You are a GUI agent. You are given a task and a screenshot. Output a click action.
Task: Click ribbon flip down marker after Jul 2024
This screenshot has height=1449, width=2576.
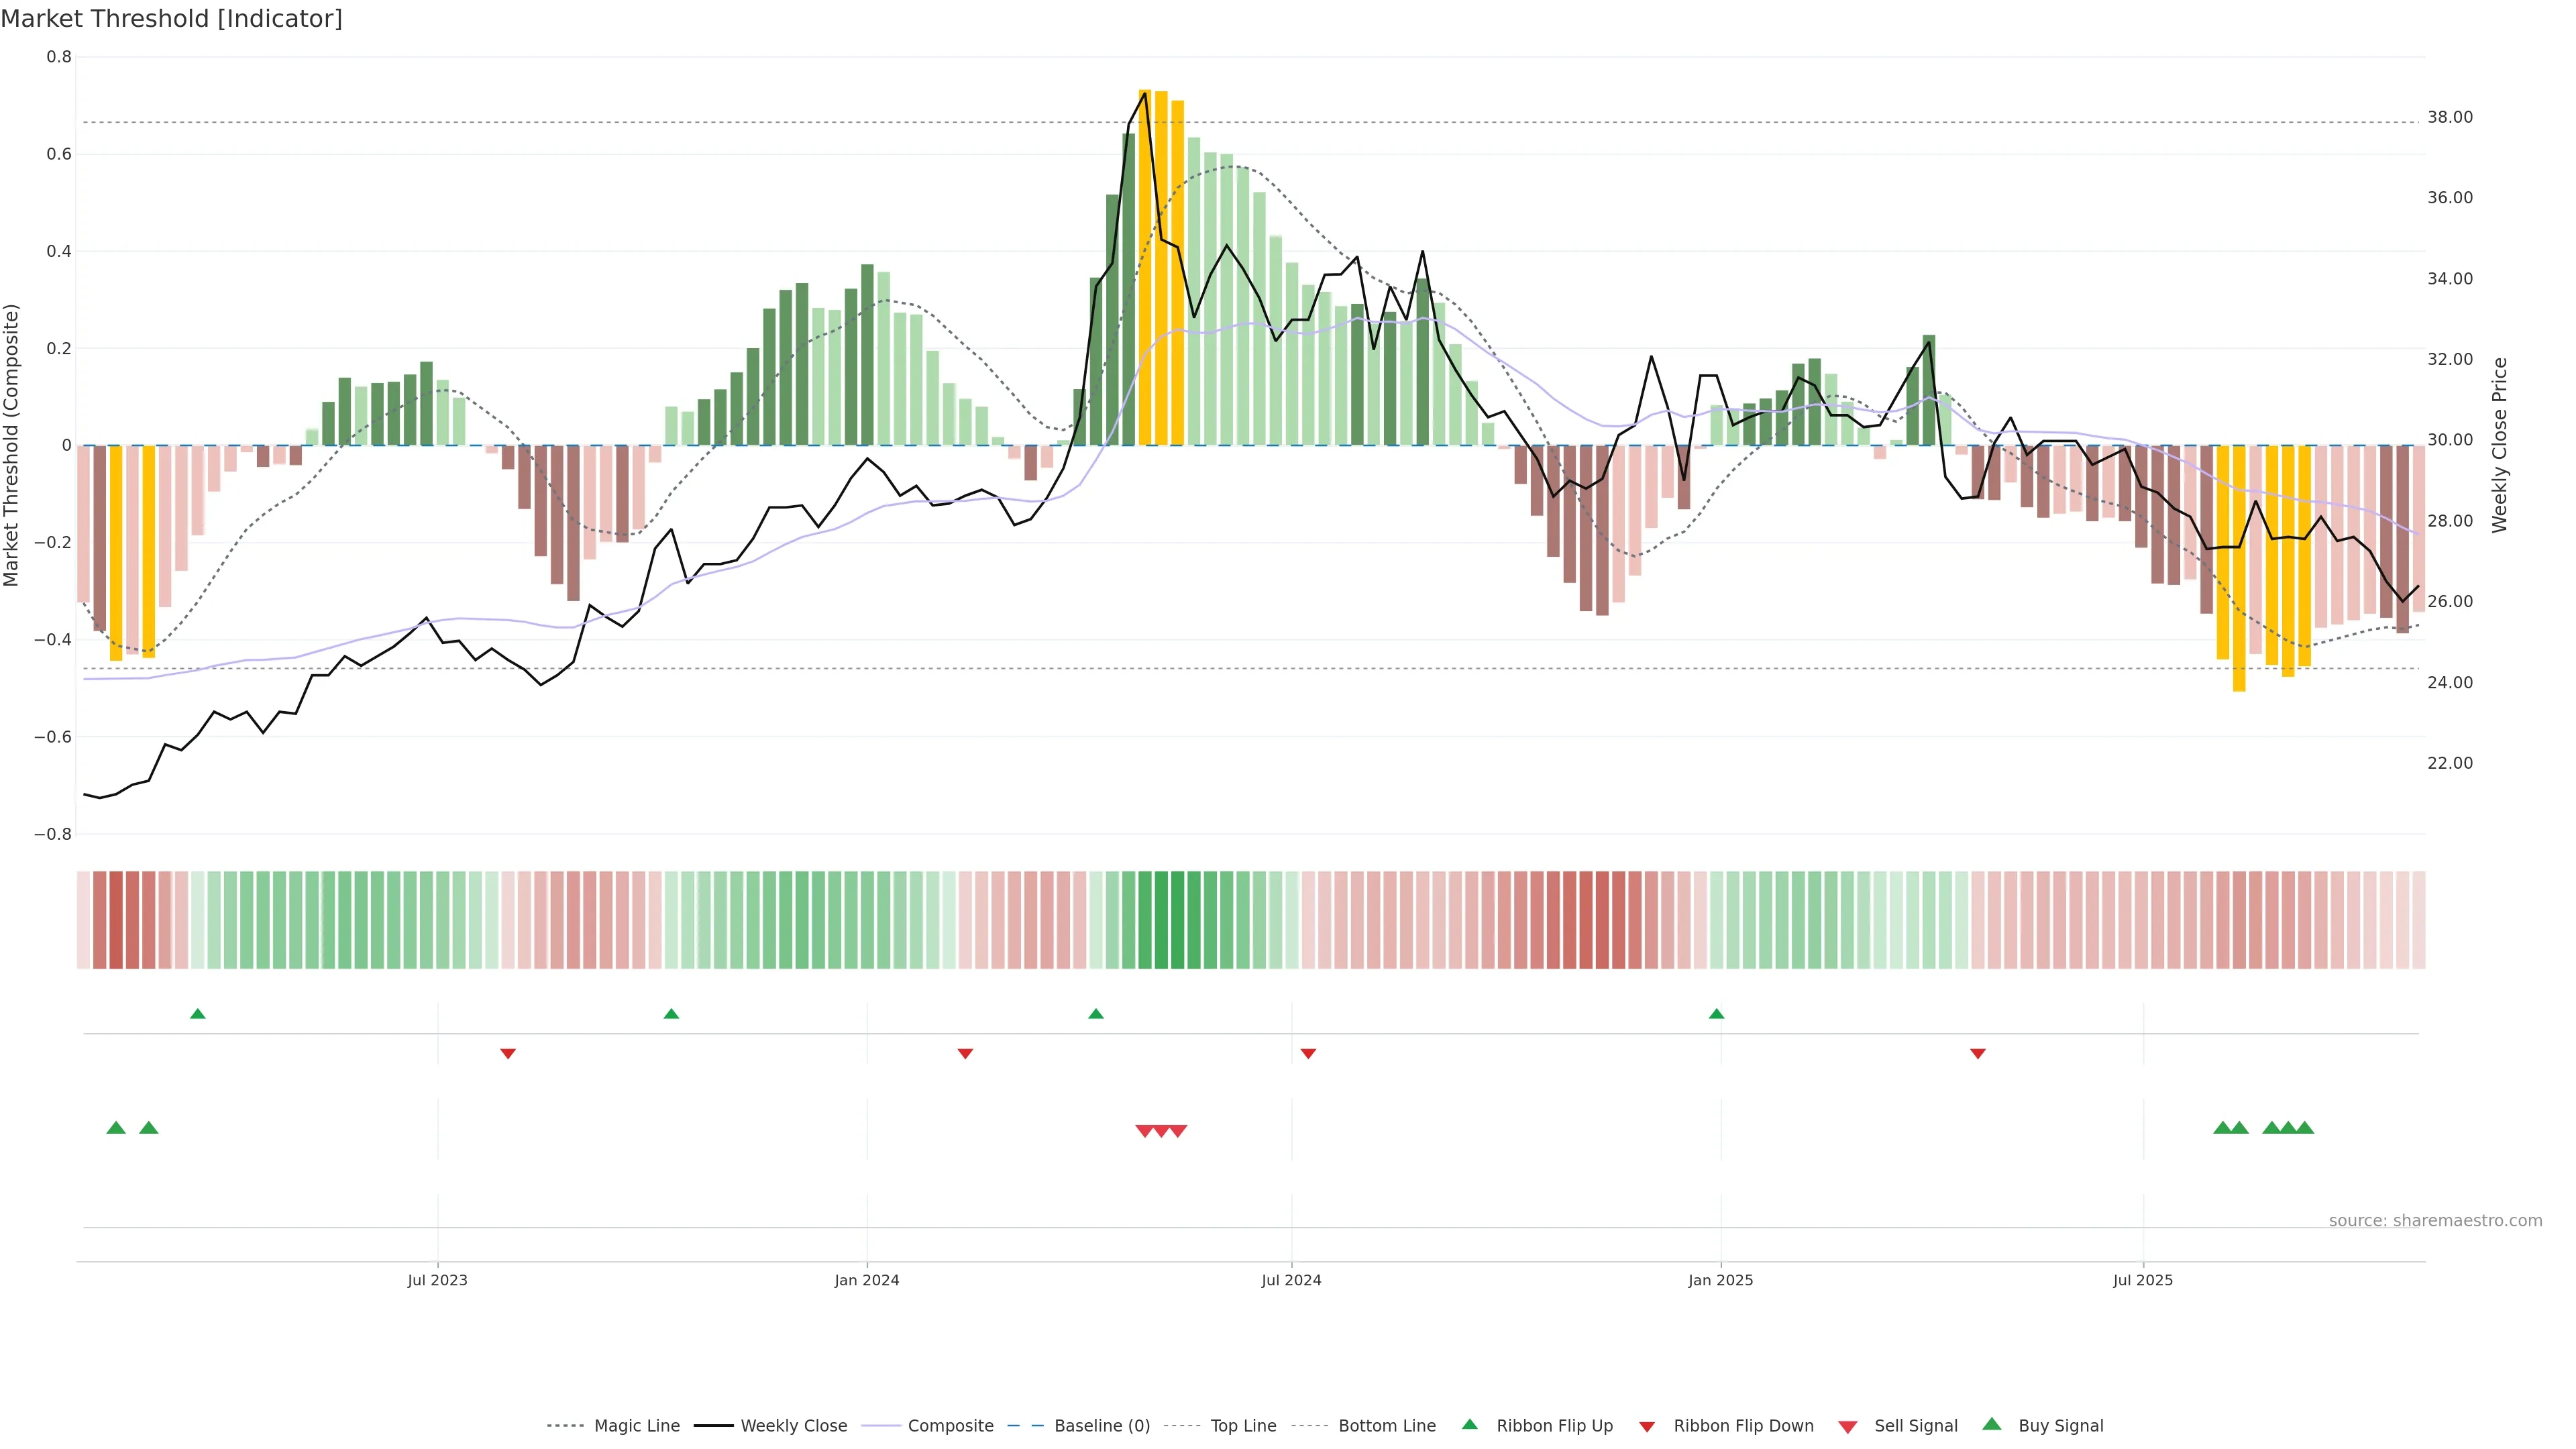point(1308,1054)
